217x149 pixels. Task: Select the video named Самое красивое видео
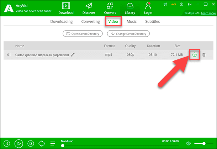coord(42,55)
